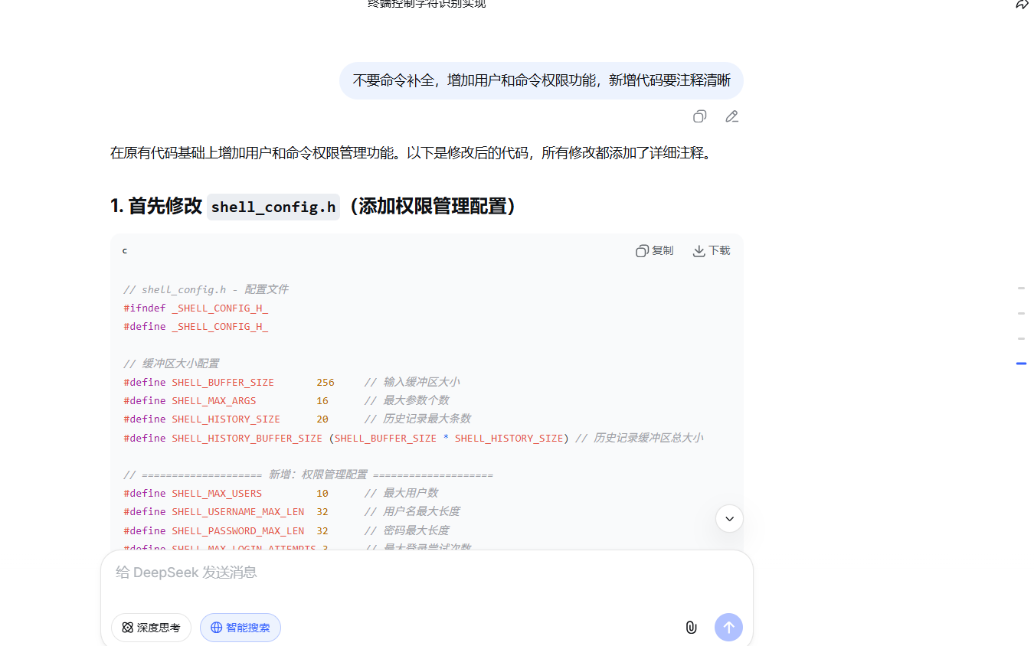The image size is (1034, 646).
Task: Click the user message bubble about 命令补全
Action: pos(541,80)
